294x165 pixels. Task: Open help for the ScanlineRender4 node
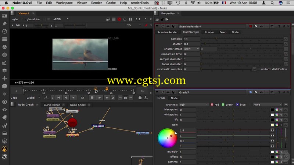coord(279,26)
